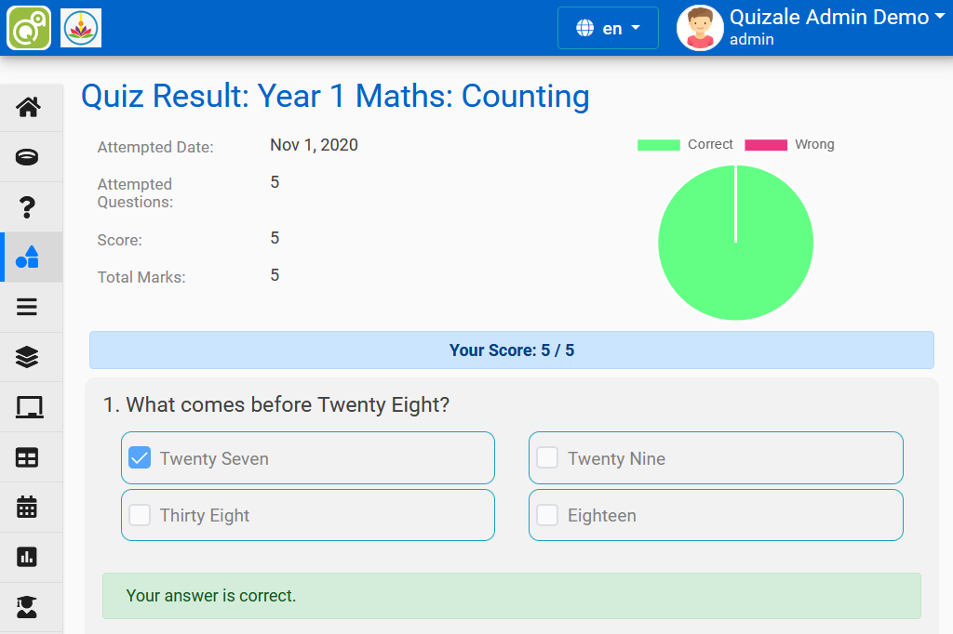Click the three-line list sidebar menu
This screenshot has height=634, width=953.
coord(28,307)
